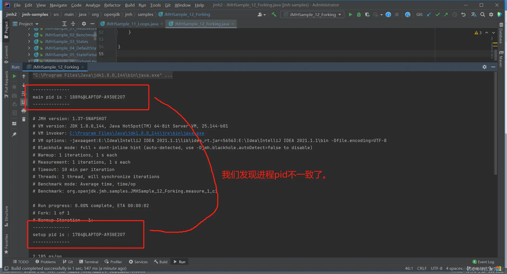The width and height of the screenshot is (507, 274).
Task: Open the java.exe VM invoker link
Action: (x=137, y=133)
